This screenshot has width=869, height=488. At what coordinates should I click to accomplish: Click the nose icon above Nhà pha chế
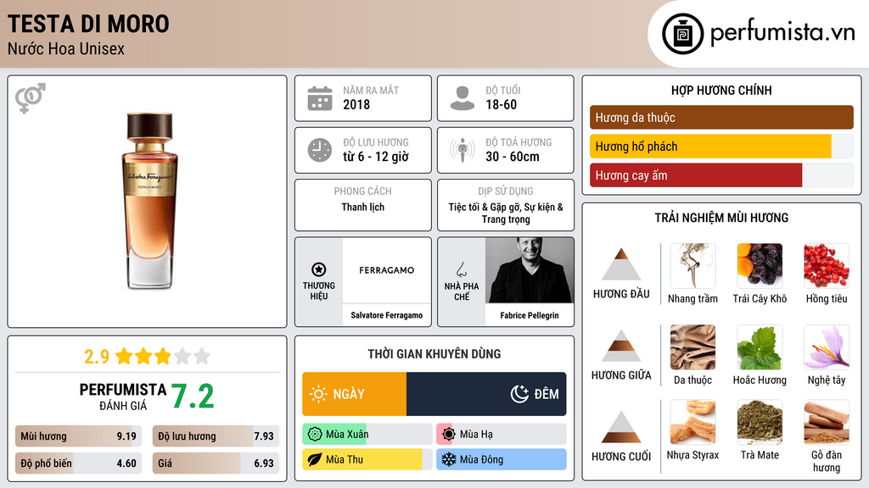pyautogui.click(x=461, y=269)
